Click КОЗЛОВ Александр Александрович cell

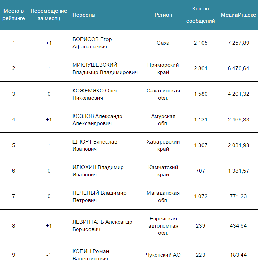click(x=106, y=120)
